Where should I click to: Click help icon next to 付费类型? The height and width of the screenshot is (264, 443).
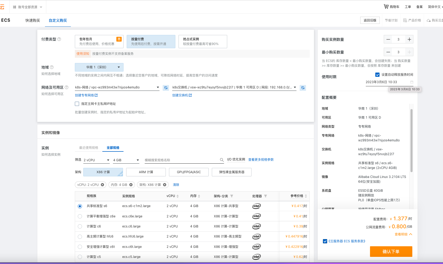59,39
